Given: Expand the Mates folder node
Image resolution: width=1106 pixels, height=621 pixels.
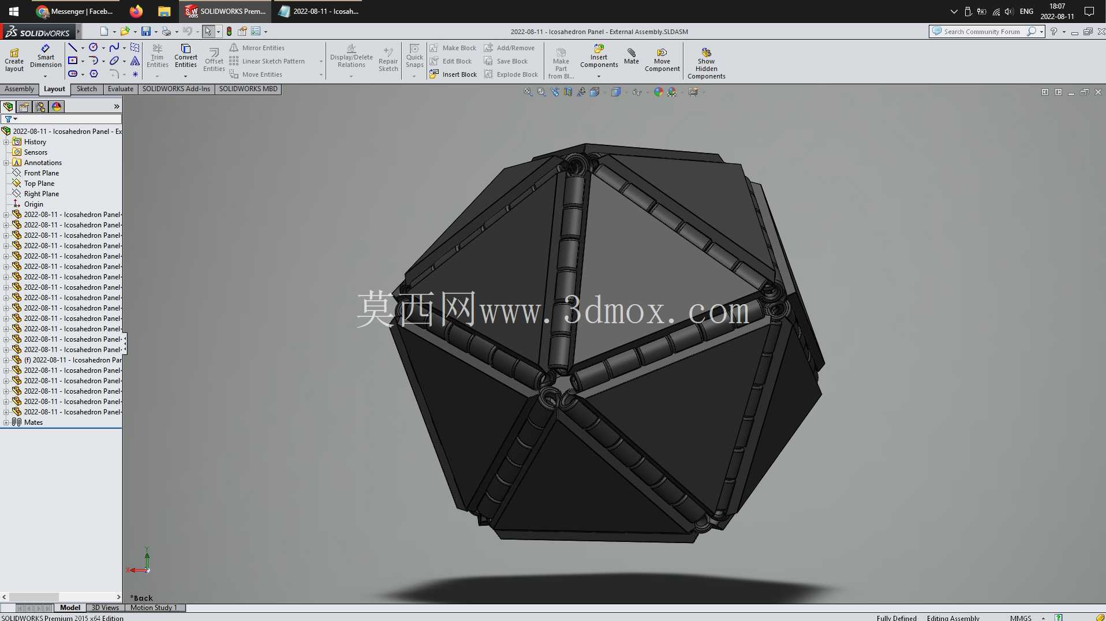Looking at the screenshot, I should 6,422.
